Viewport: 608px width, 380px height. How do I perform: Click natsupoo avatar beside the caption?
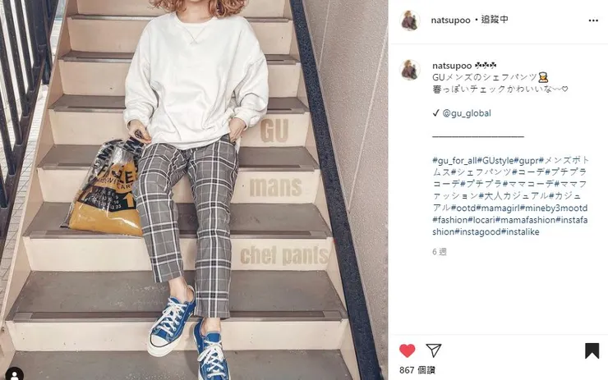[x=410, y=70]
